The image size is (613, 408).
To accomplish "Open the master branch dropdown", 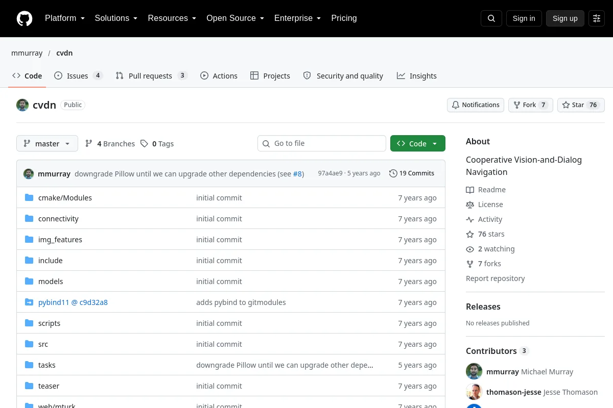I will point(47,144).
